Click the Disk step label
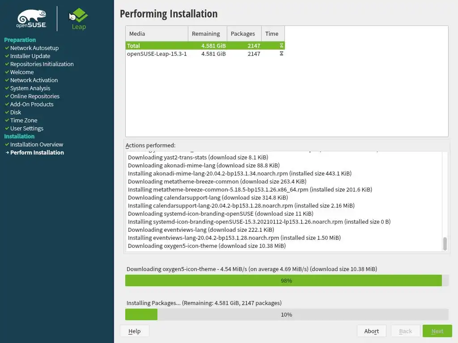Image resolution: width=458 pixels, height=343 pixels. pos(16,112)
